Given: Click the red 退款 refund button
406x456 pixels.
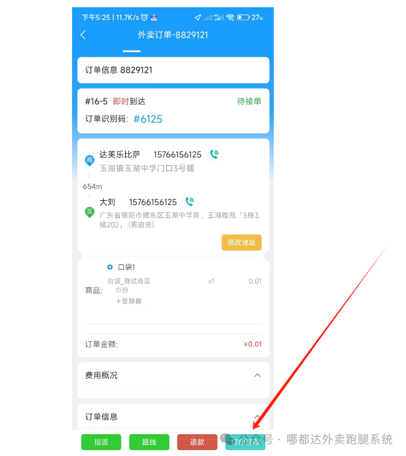Looking at the screenshot, I should pos(197,442).
